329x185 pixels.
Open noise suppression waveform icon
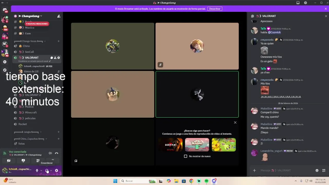coord(50,153)
